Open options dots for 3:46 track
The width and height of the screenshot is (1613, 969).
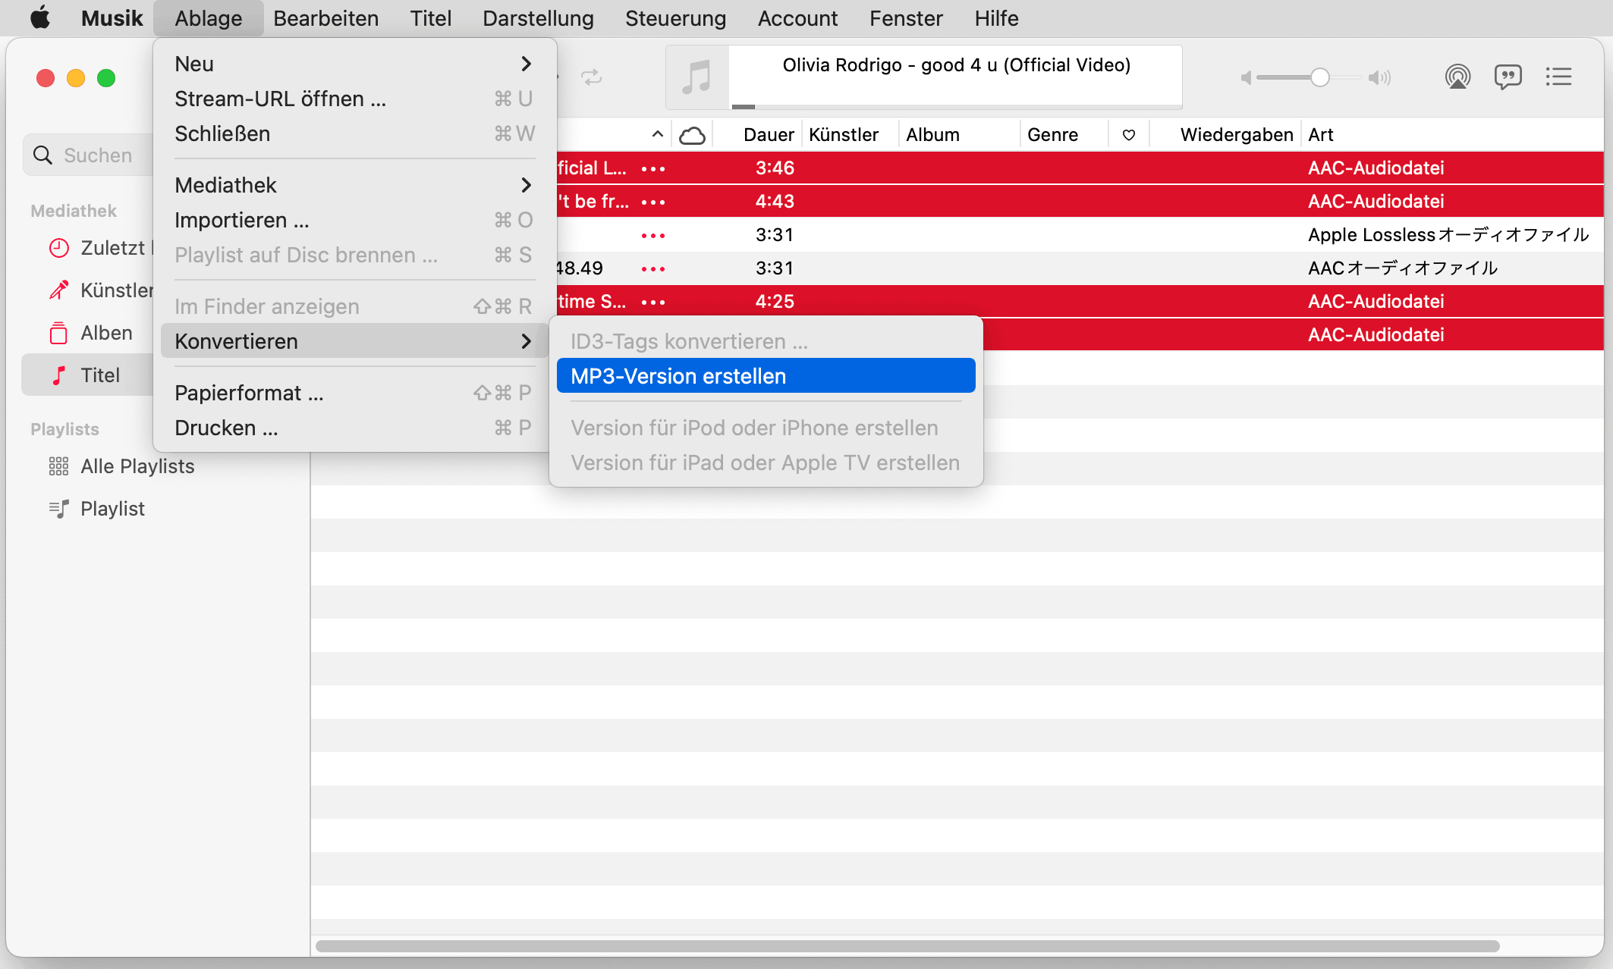652,168
